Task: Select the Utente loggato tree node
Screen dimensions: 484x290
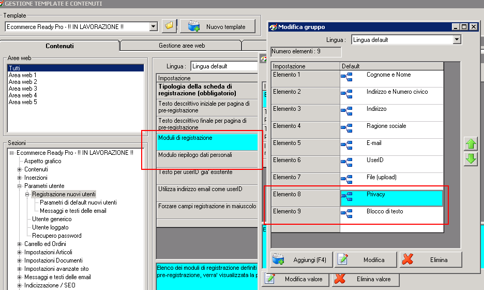Action: click(50, 227)
